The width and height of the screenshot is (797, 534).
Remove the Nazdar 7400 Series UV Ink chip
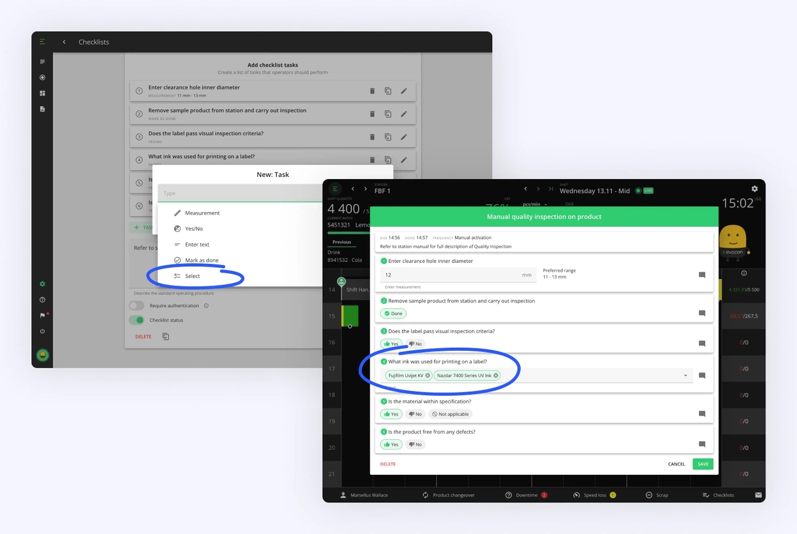[496, 375]
